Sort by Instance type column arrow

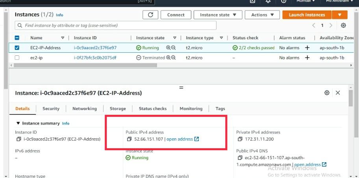221,38
